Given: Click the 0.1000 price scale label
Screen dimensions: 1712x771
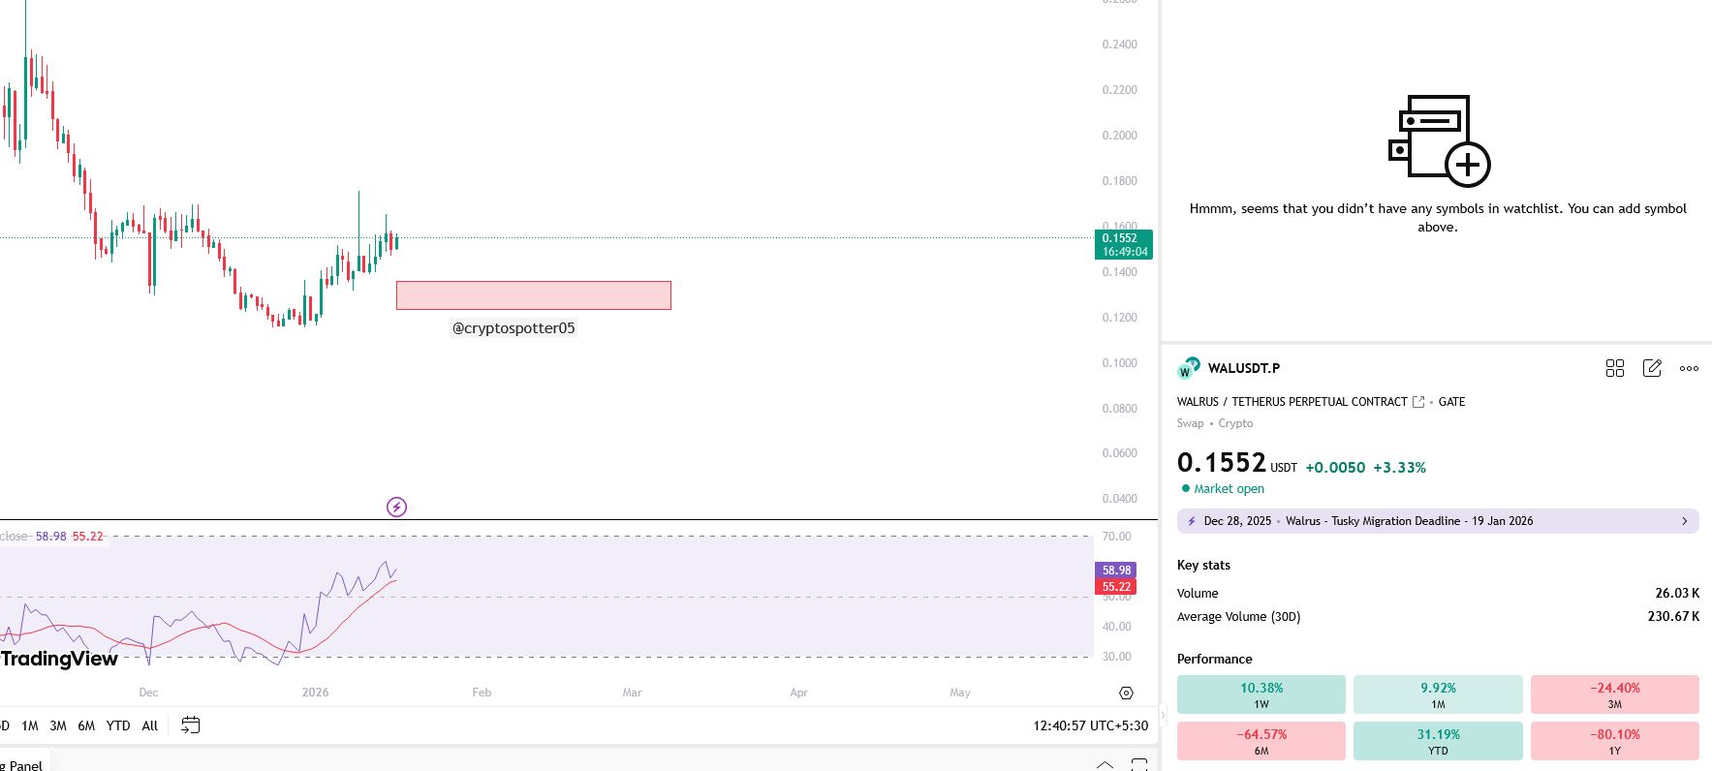Looking at the screenshot, I should click(x=1119, y=363).
